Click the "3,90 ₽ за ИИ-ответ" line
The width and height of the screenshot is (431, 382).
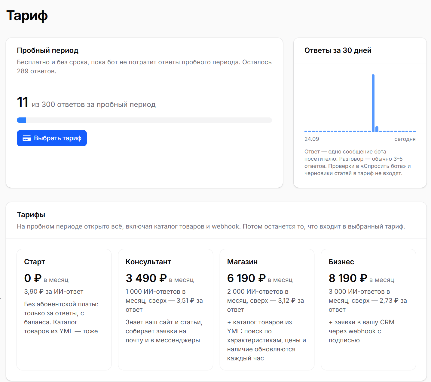pyautogui.click(x=54, y=292)
